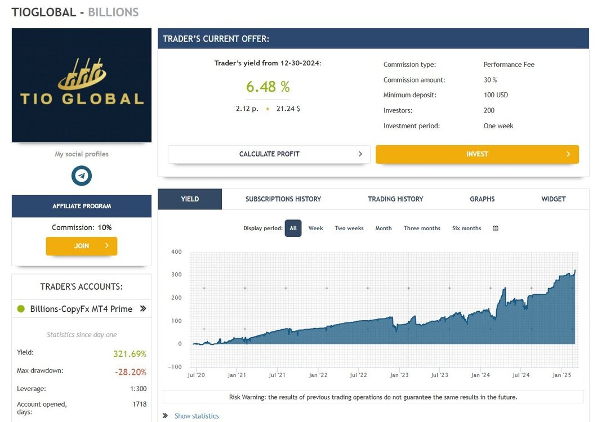Click the arrow on the Join button
The width and height of the screenshot is (615, 422).
[x=106, y=246]
